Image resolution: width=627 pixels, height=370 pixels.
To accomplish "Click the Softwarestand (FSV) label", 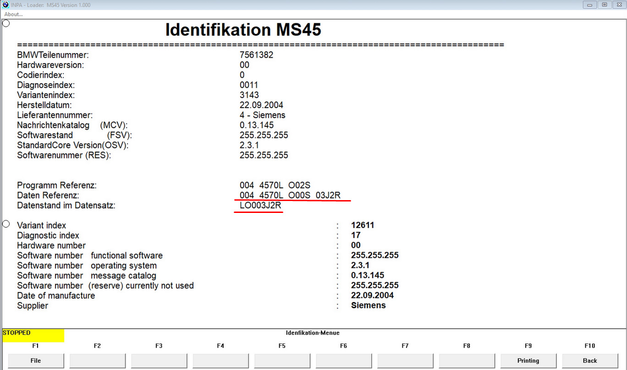I will pos(74,136).
